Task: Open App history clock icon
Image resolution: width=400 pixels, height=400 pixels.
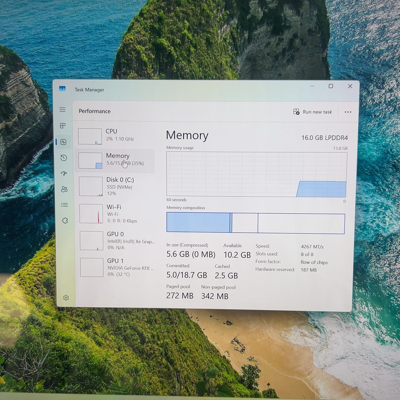Action: (x=64, y=158)
